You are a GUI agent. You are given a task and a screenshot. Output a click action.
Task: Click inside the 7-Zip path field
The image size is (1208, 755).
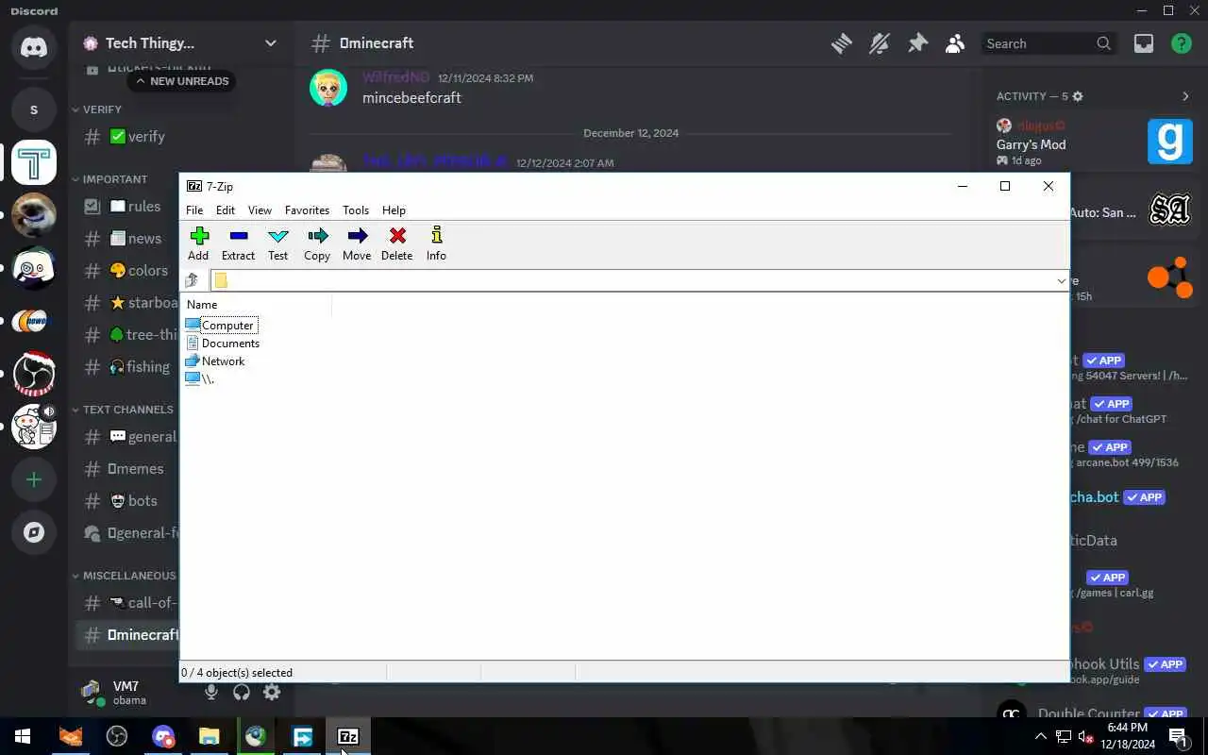point(632,280)
